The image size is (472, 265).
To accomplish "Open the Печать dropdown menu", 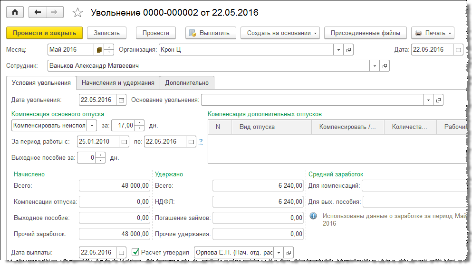I will [x=433, y=33].
